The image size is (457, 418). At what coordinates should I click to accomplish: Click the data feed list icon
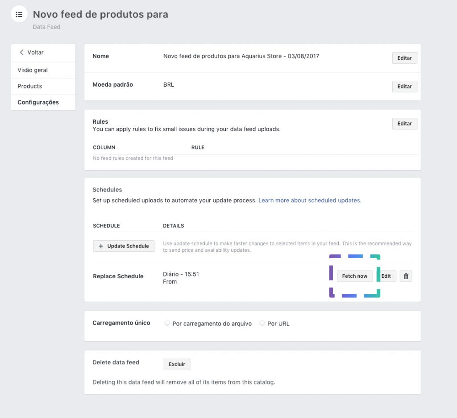pos(19,14)
